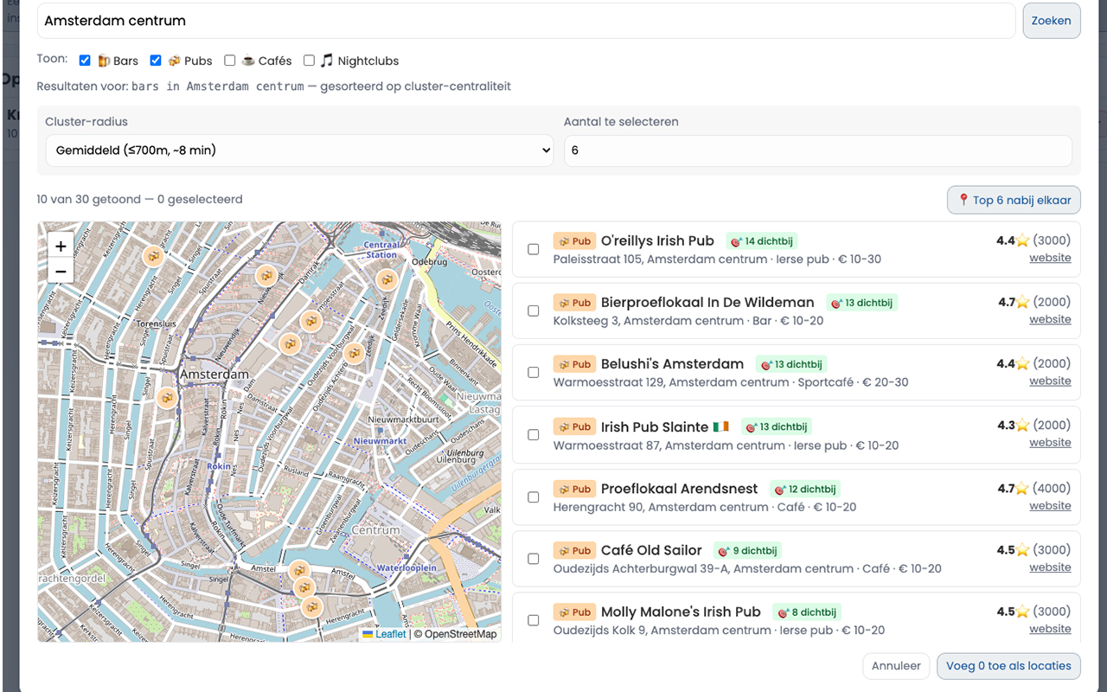1107x692 pixels.
Task: Open the OpenStreetMap attribution link
Action: click(x=461, y=634)
